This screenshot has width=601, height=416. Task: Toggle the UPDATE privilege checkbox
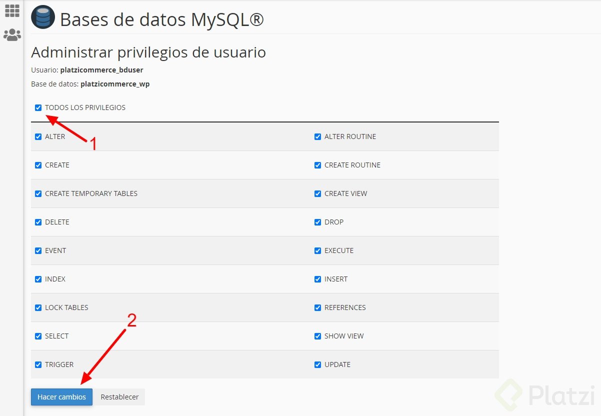coord(317,364)
